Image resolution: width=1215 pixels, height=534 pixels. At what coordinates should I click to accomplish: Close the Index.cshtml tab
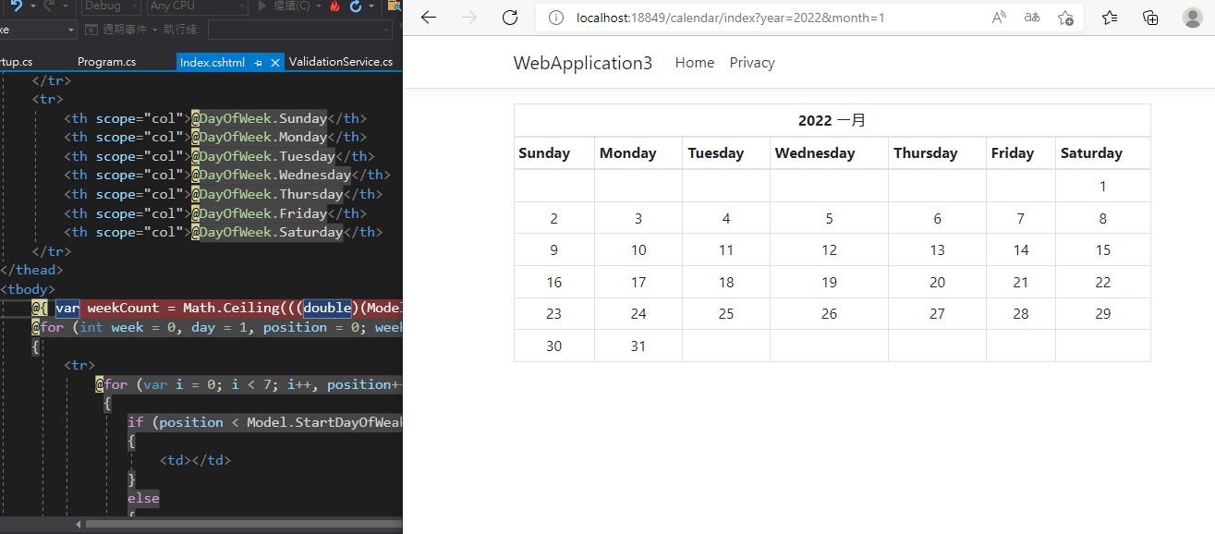[275, 63]
